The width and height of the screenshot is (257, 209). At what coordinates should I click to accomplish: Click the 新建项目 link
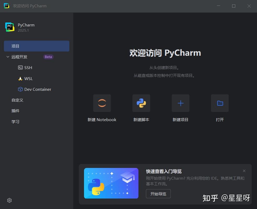click(x=180, y=120)
